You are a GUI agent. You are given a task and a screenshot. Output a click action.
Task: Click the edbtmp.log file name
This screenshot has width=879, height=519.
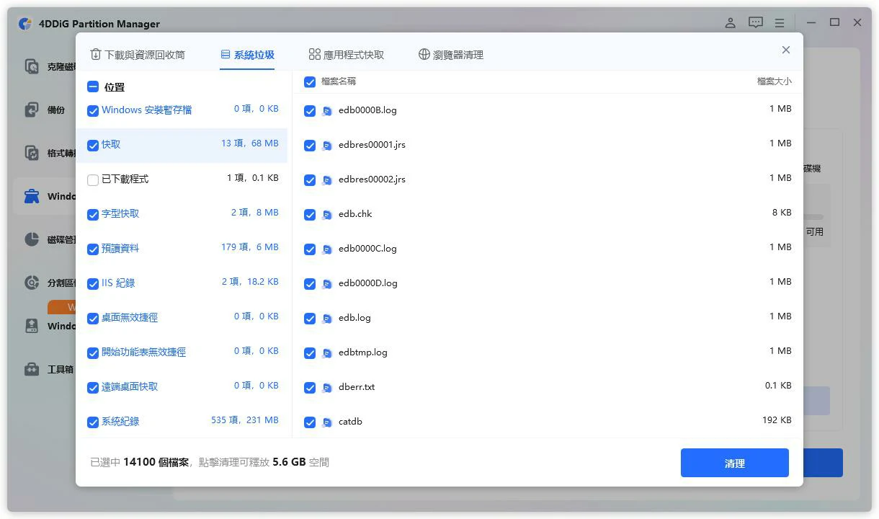click(363, 352)
